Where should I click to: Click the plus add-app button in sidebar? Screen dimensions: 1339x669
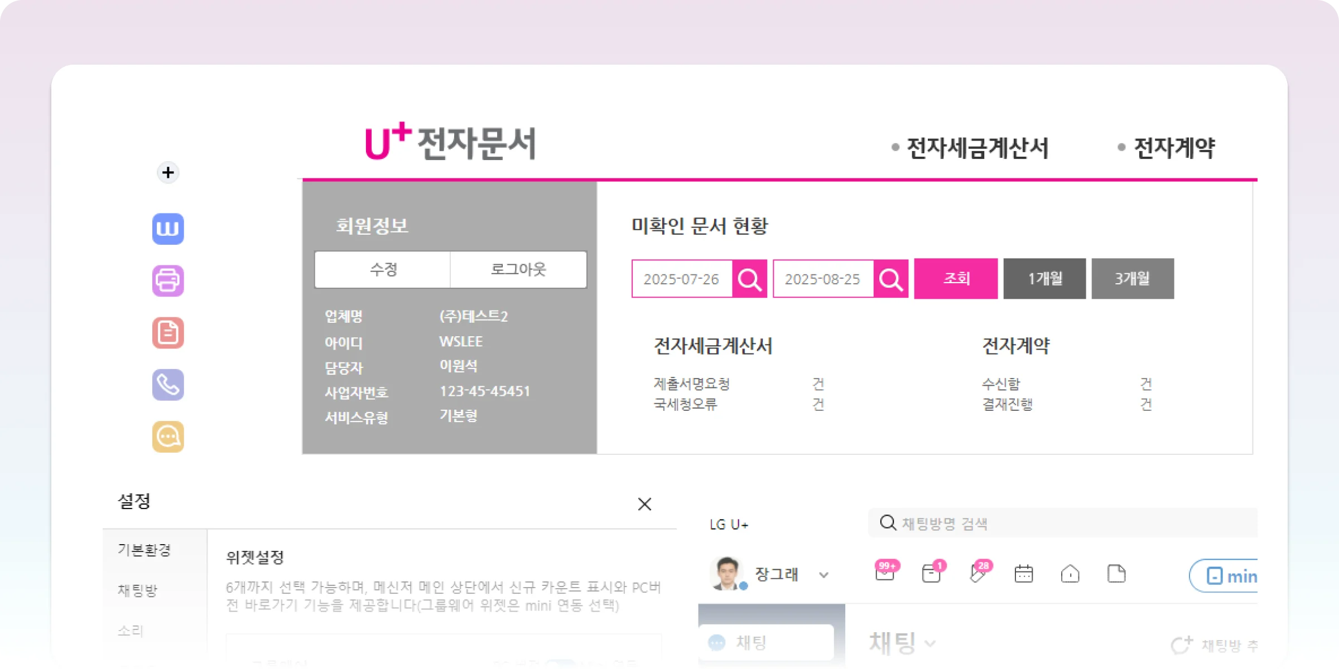pos(168,173)
